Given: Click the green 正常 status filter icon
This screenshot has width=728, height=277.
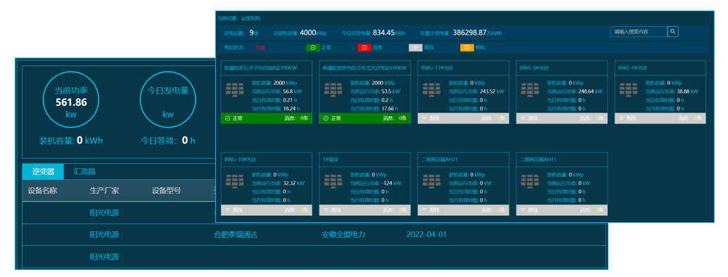Looking at the screenshot, I should (313, 47).
